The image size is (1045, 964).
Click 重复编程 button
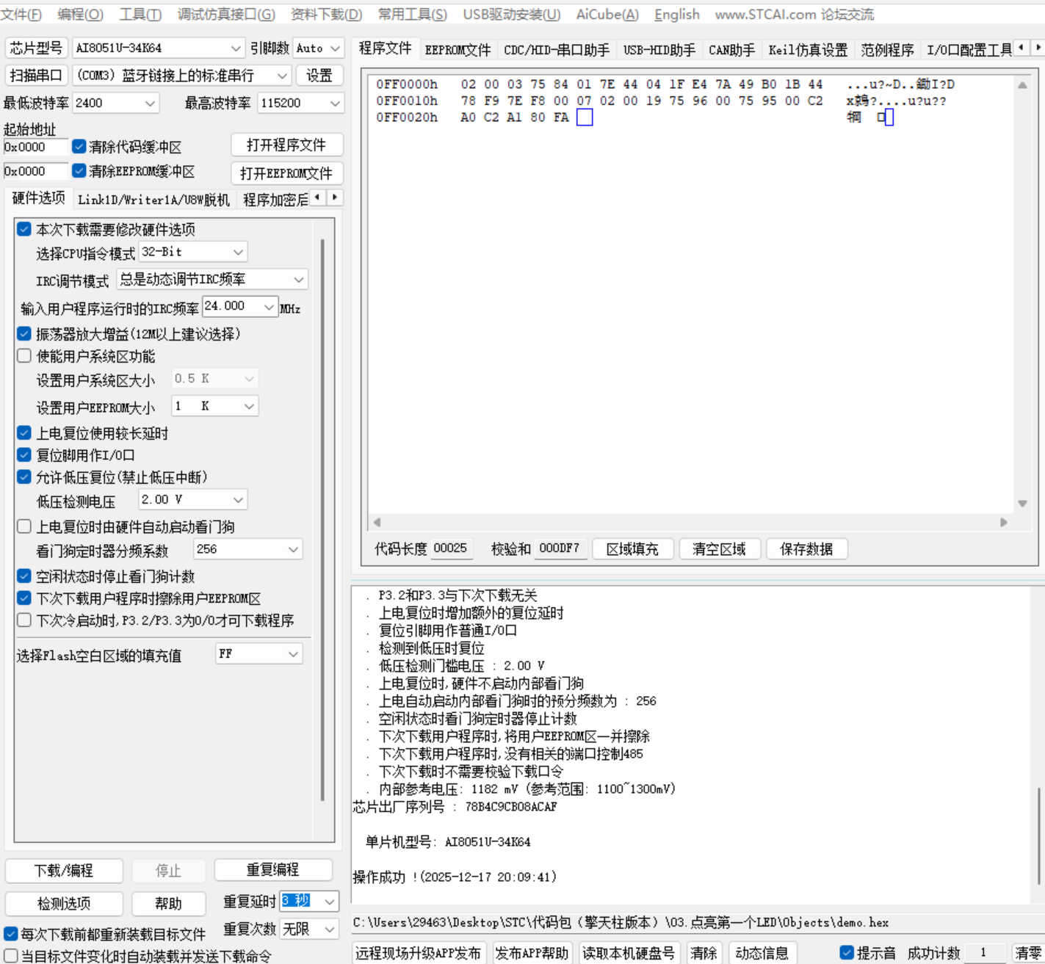click(272, 870)
